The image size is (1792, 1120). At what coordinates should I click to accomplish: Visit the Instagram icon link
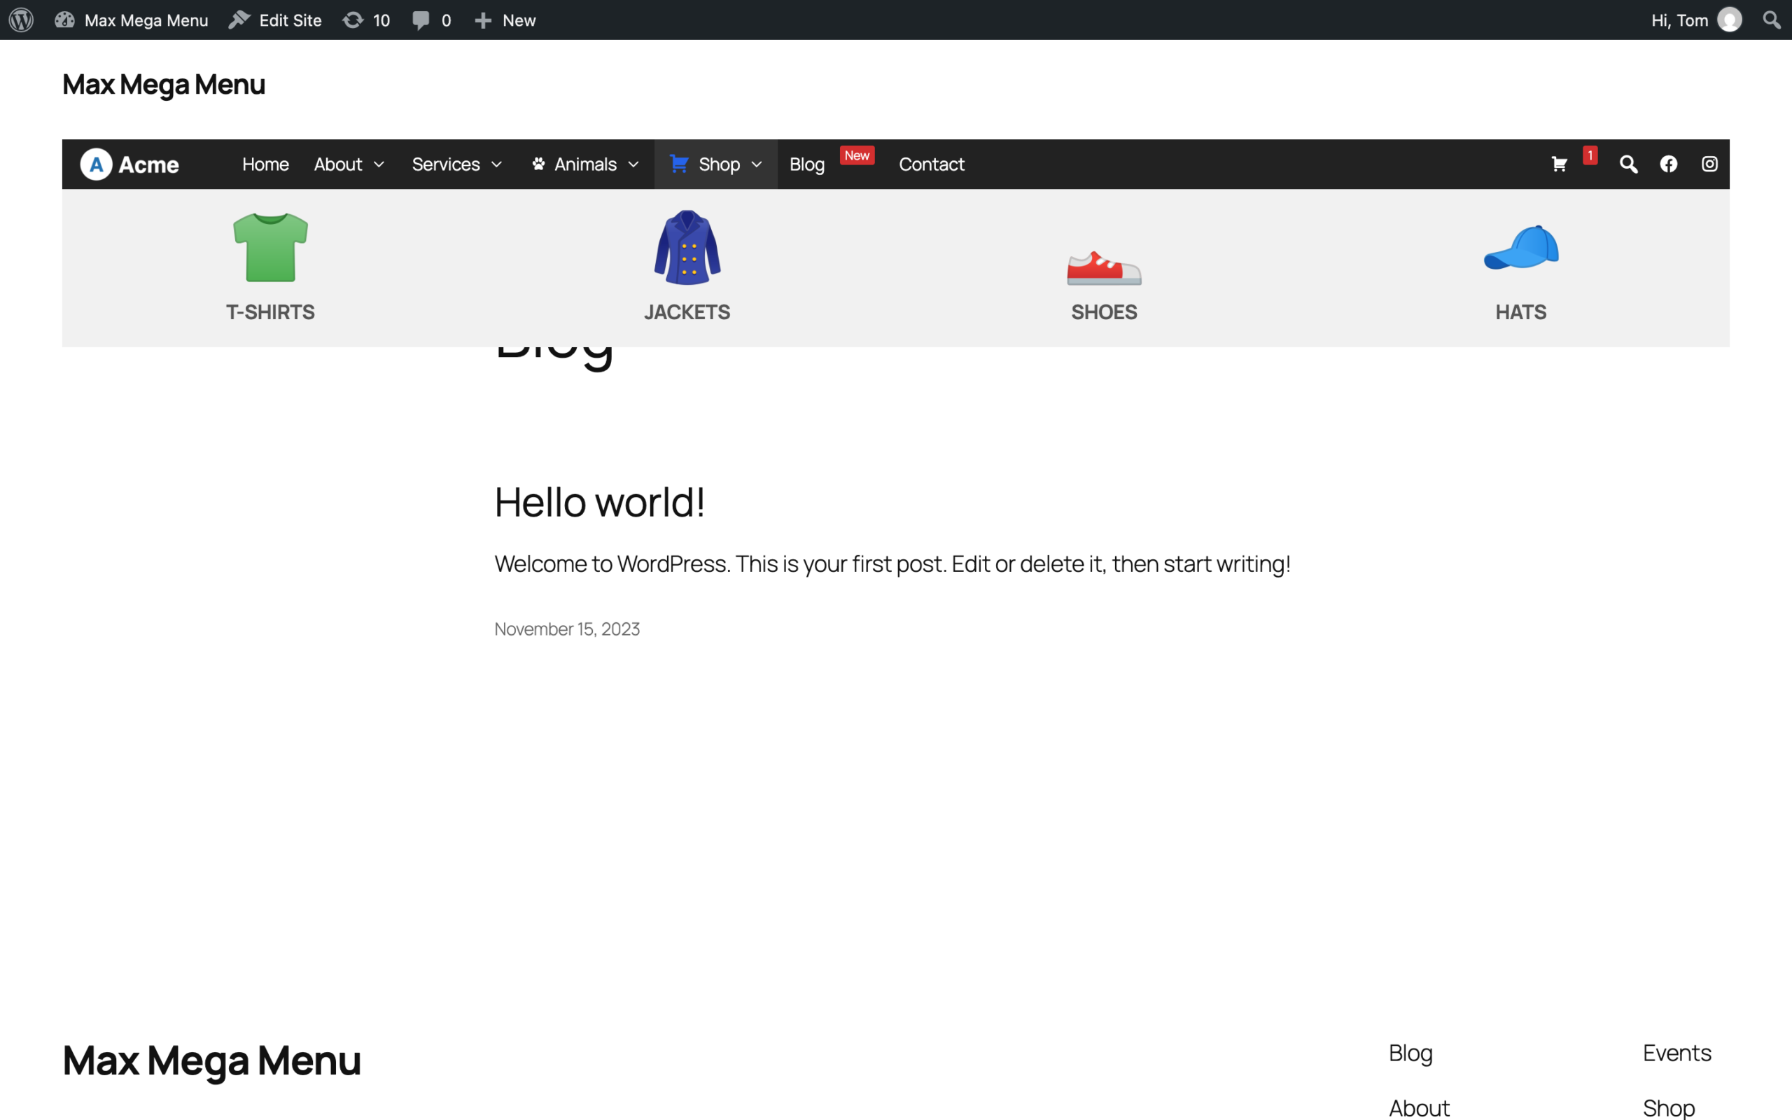(x=1709, y=164)
